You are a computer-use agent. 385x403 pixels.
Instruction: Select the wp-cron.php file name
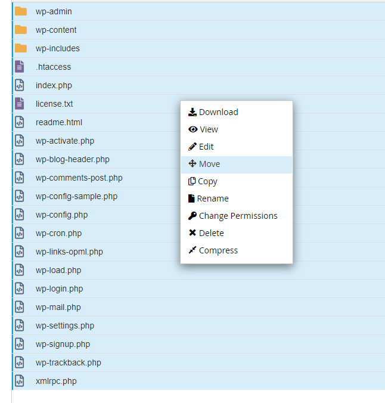[58, 234]
